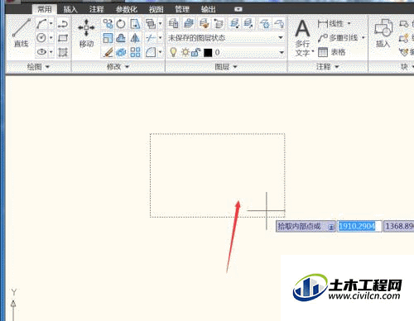Image resolution: width=414 pixels, height=321 pixels.
Task: Open the layer state dropdown (未保存的图层状态)
Action: [x=281, y=38]
